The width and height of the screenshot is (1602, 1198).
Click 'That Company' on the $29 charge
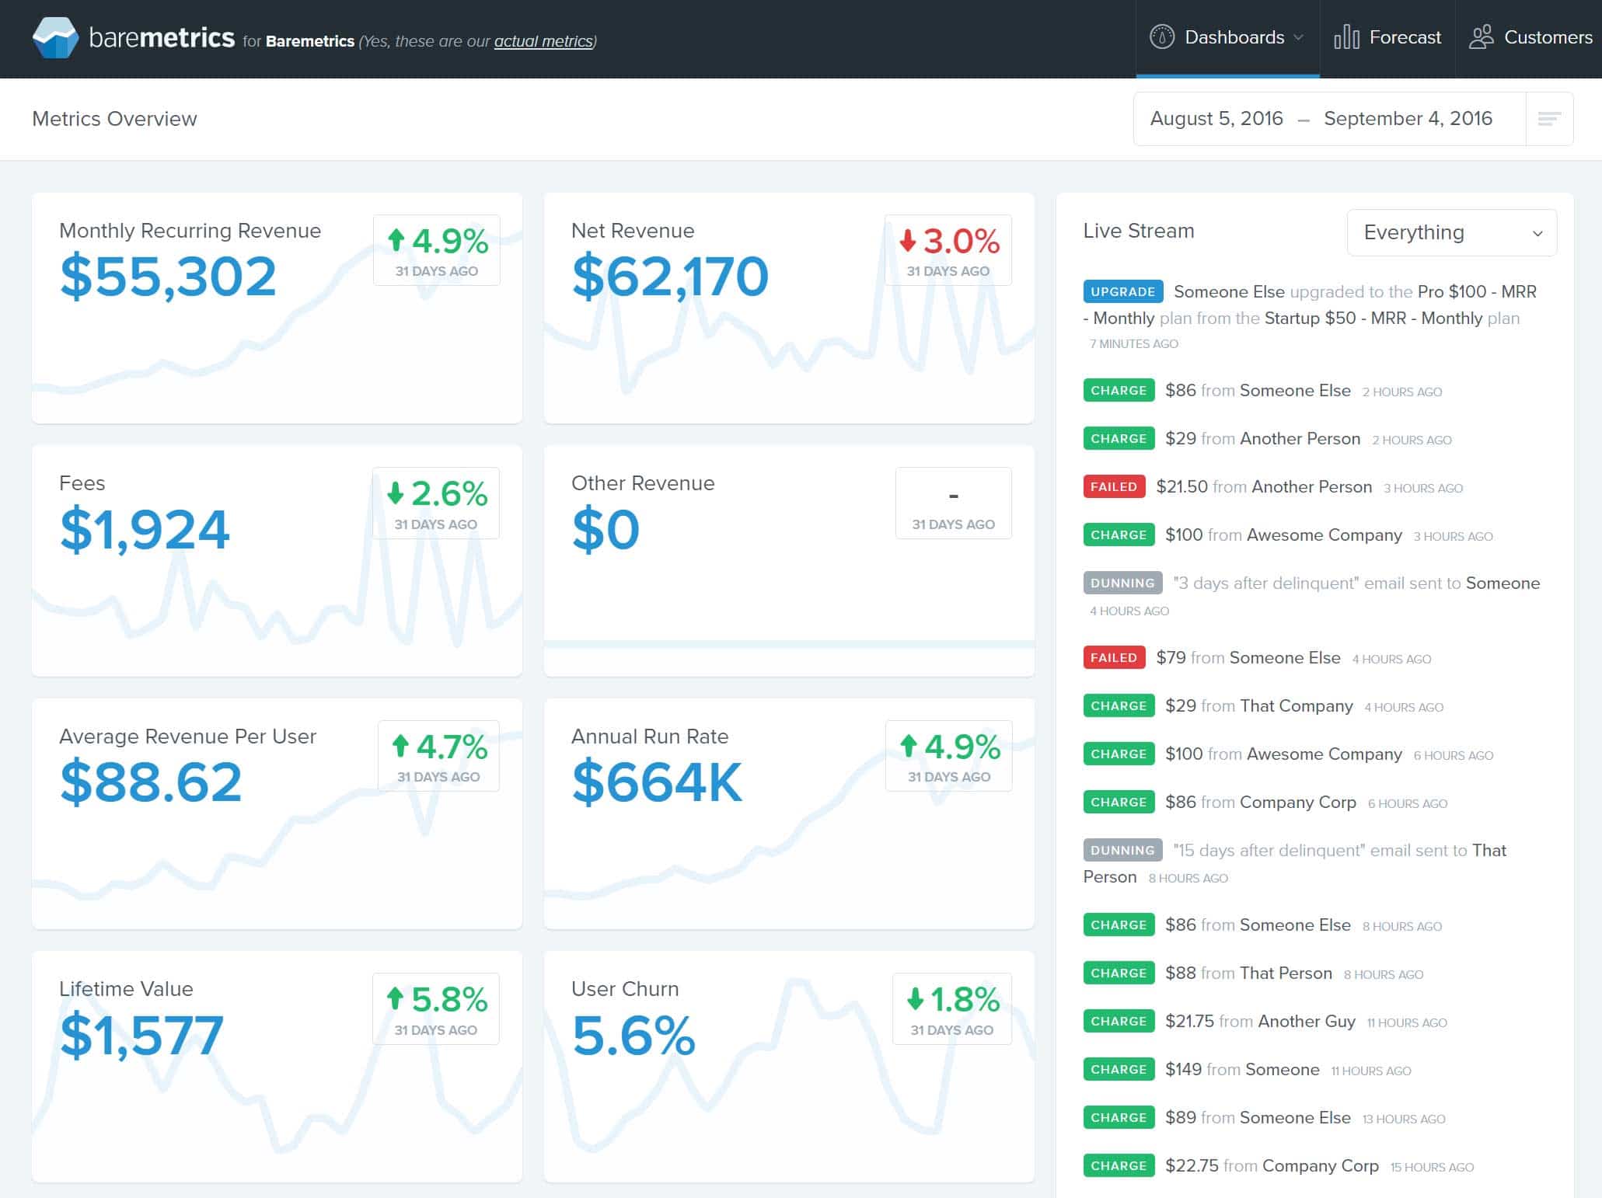click(1296, 705)
